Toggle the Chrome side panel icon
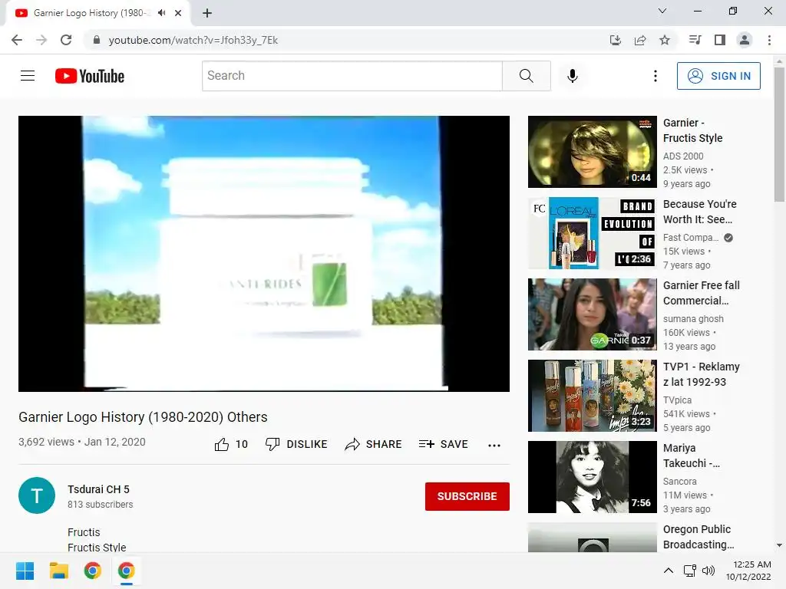This screenshot has height=589, width=786. 720,40
